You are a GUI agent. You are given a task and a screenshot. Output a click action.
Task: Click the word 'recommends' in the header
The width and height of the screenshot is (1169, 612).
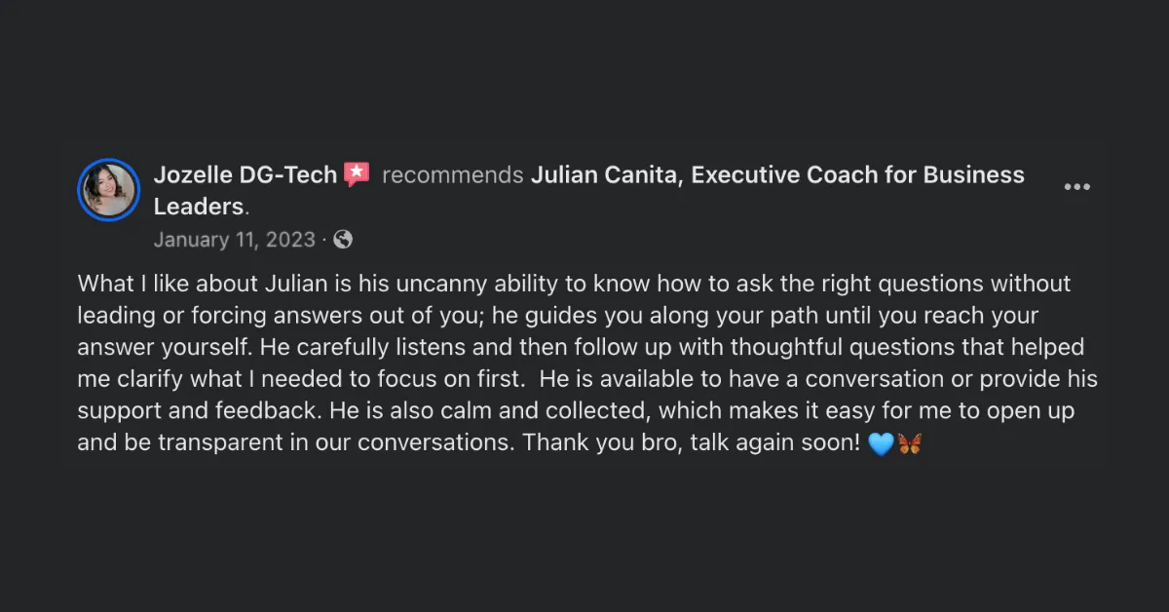pos(453,175)
